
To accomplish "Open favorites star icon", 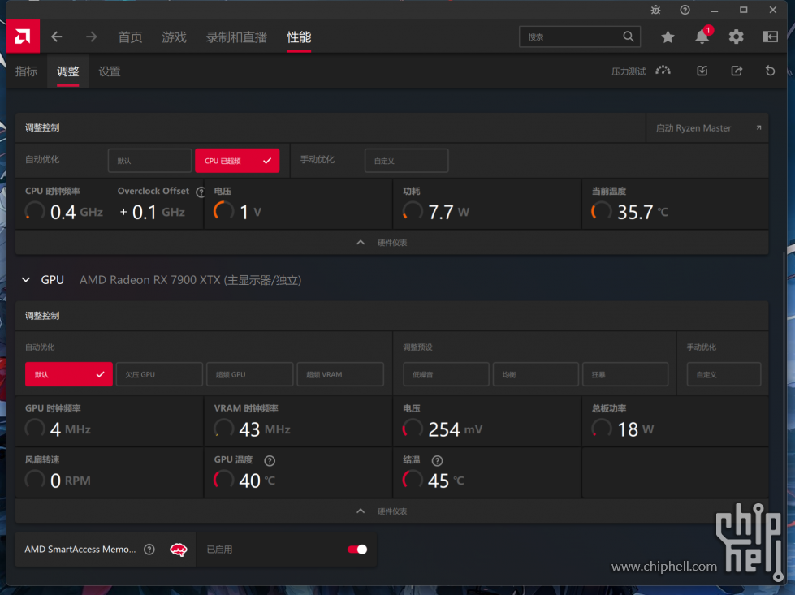I will pyautogui.click(x=668, y=37).
